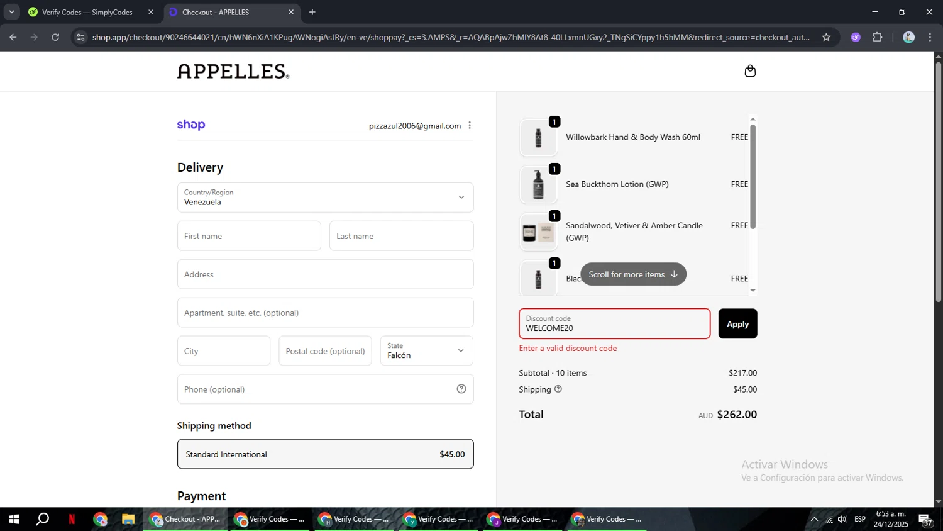Click the Payment heading

click(x=201, y=496)
